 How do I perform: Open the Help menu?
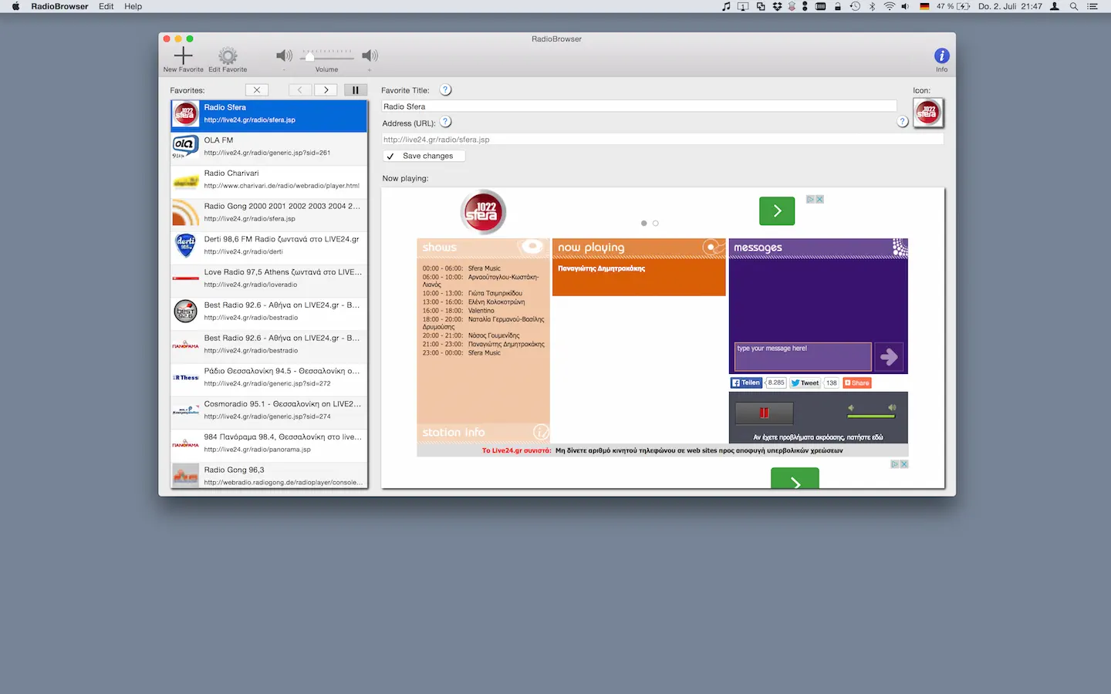(x=133, y=6)
